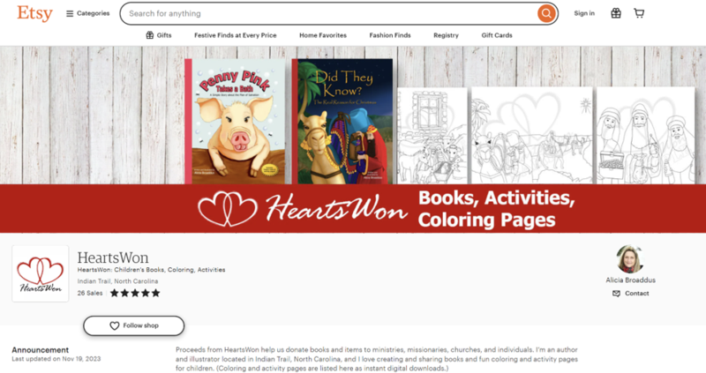Open Alicia Broaddus profile photo
706x373 pixels.
tap(630, 259)
